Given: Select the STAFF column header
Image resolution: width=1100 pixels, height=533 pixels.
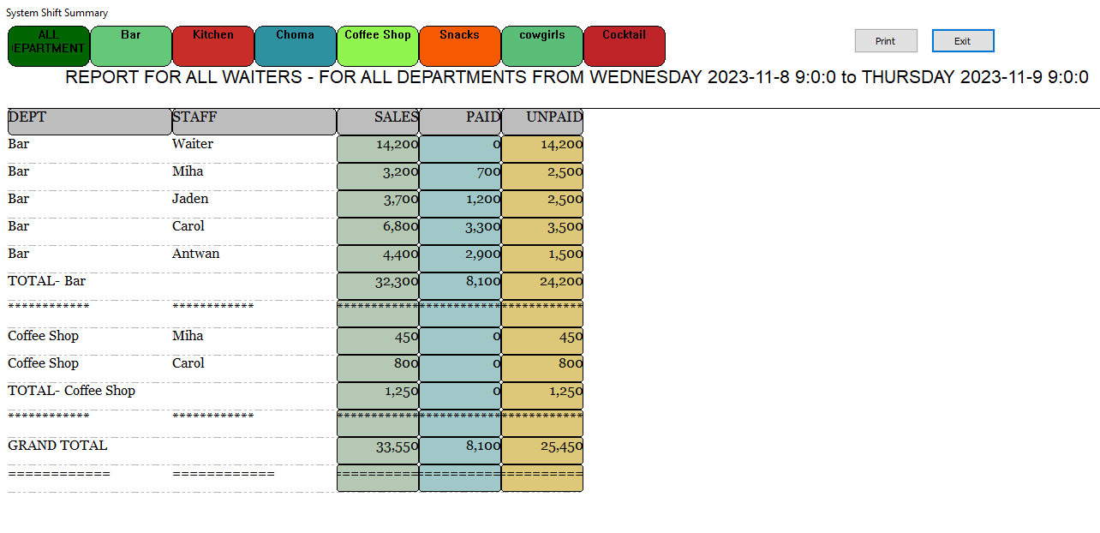Looking at the screenshot, I should [x=254, y=122].
